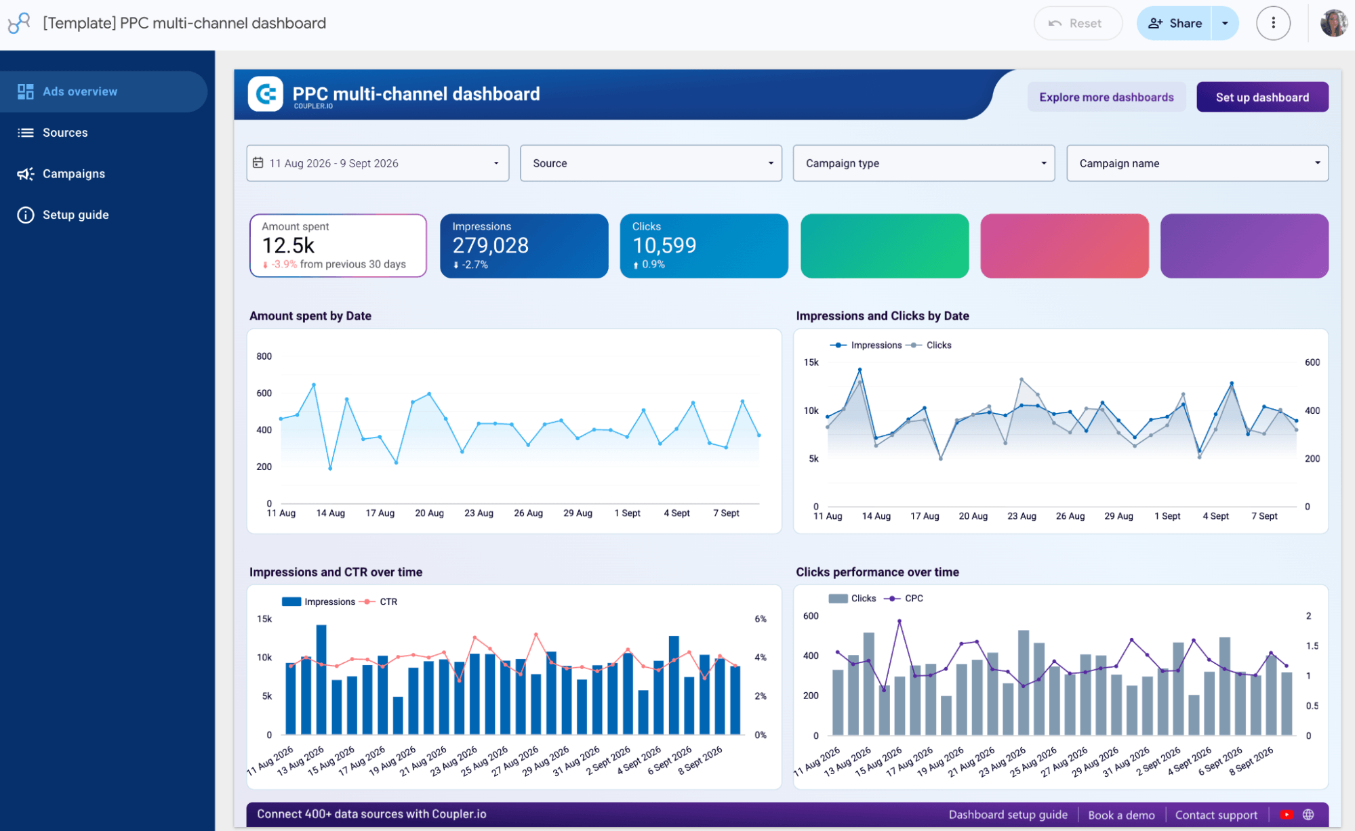Select the Clicks scorecard

click(704, 246)
